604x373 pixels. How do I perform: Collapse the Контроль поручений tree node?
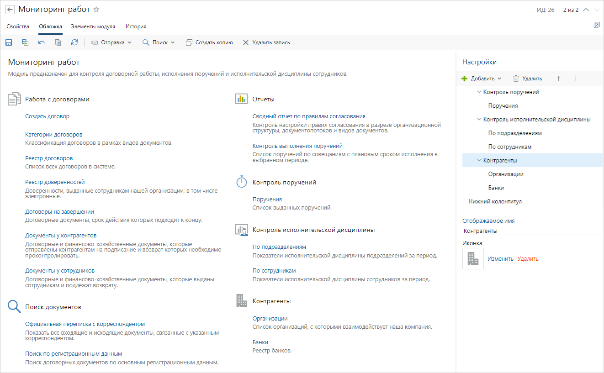(479, 92)
